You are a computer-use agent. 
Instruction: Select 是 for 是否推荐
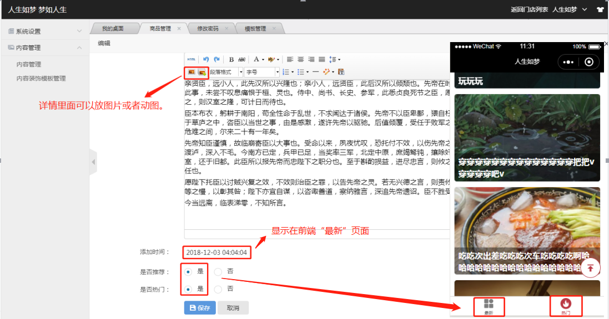click(x=189, y=271)
